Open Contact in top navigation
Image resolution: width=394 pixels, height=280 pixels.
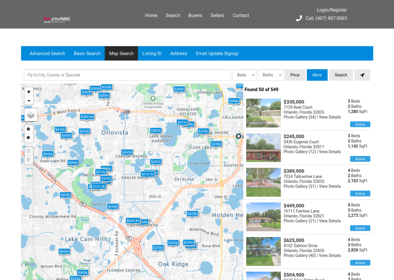(x=241, y=15)
